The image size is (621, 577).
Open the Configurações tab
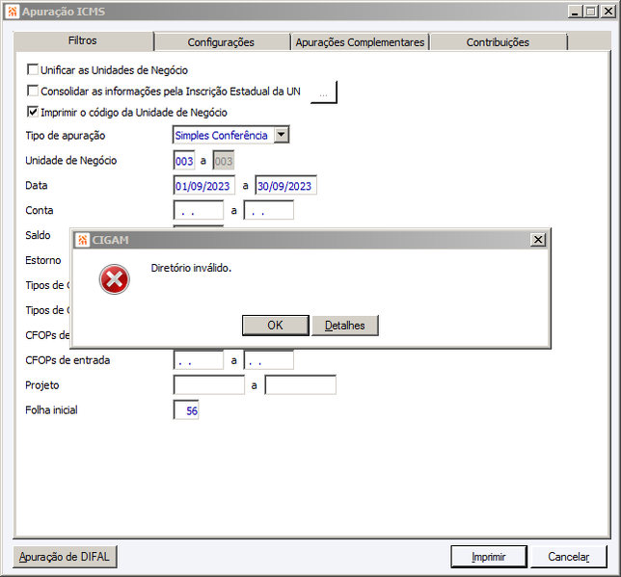click(x=221, y=42)
